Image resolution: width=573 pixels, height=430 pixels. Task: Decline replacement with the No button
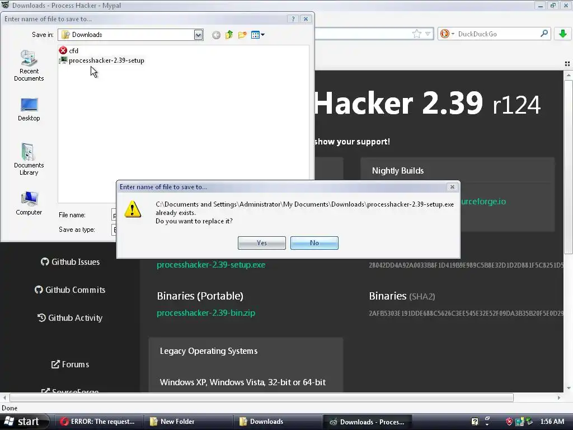point(314,243)
